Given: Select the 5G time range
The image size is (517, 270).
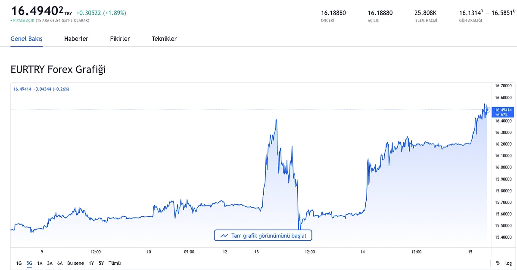Looking at the screenshot, I should 29,263.
